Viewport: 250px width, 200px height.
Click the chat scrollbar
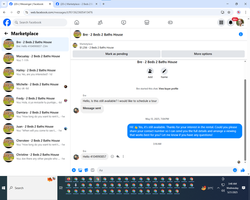[x=245, y=119]
